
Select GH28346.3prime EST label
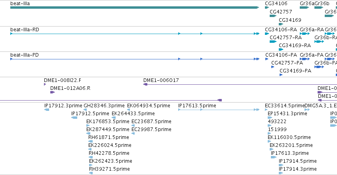point(104,106)
